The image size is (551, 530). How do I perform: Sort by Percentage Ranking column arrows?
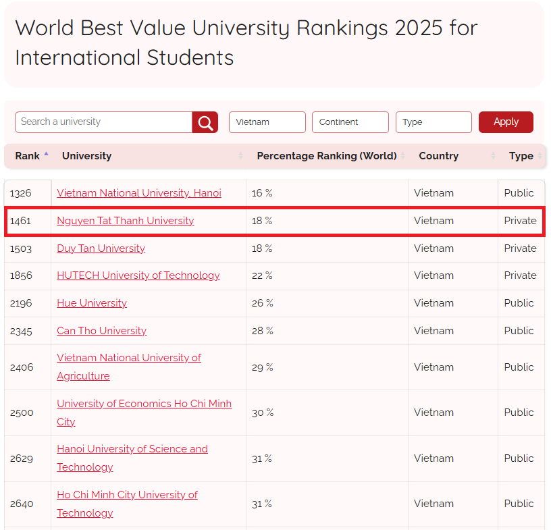[402, 156]
